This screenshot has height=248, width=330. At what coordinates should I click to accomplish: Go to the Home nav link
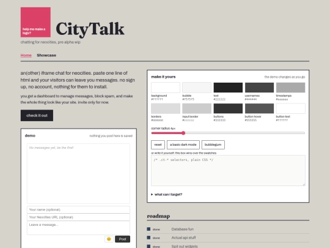(26, 55)
